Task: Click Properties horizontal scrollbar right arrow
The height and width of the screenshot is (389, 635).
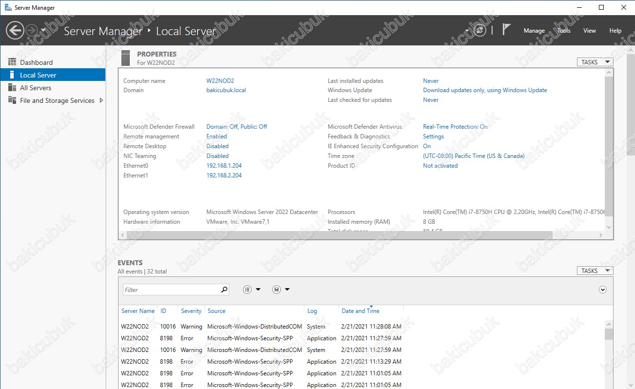Action: (601, 235)
